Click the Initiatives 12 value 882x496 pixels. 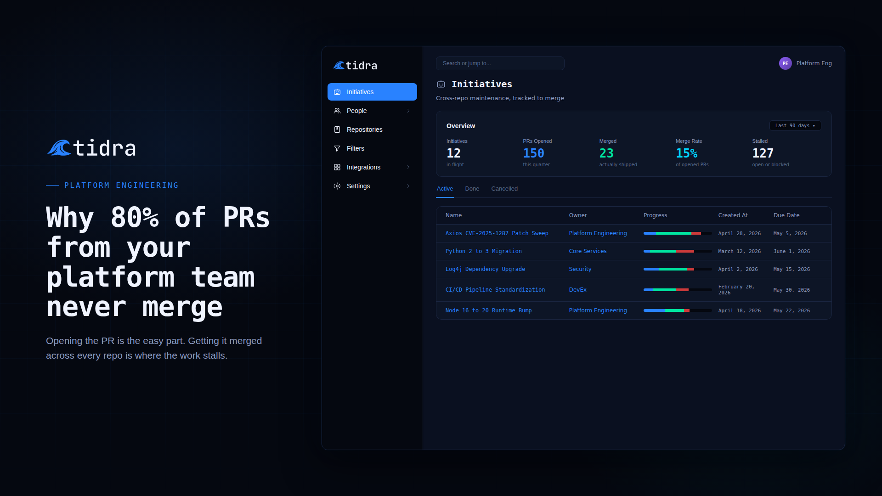click(x=453, y=153)
